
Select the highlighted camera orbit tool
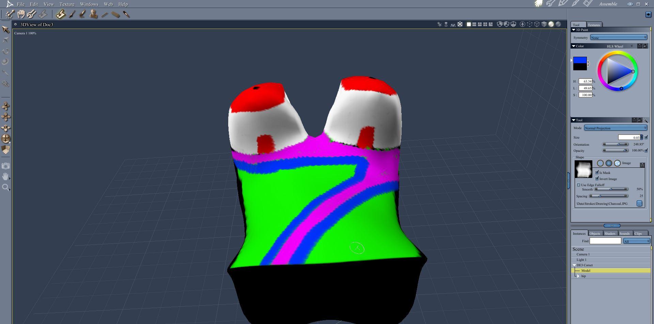pyautogui.click(x=6, y=139)
